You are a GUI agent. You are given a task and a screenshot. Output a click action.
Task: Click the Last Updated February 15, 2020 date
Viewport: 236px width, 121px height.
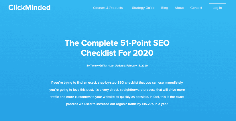coord(129,66)
